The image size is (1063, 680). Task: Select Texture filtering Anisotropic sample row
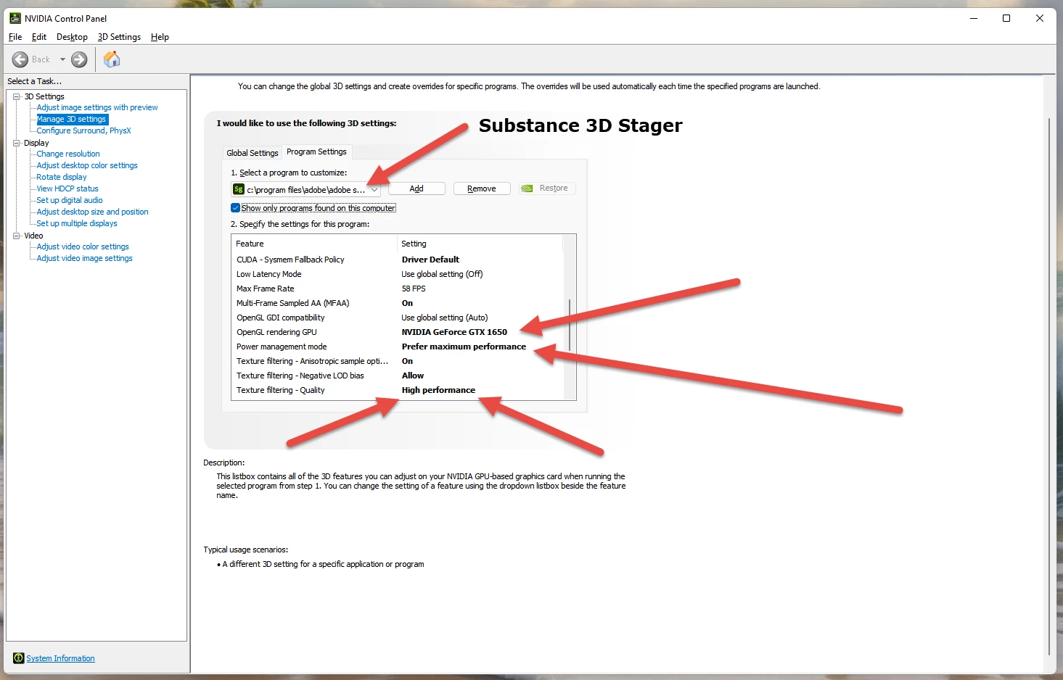[x=398, y=361]
